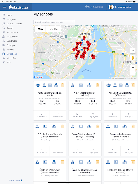Click the person icon on École Cléricy card
Screen dimensions: 138x184
point(72,126)
